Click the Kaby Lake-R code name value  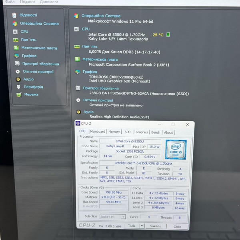[115, 146]
